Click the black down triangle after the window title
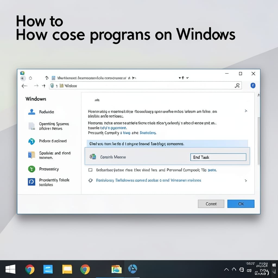This screenshot has height=278, width=278. coord(180,78)
